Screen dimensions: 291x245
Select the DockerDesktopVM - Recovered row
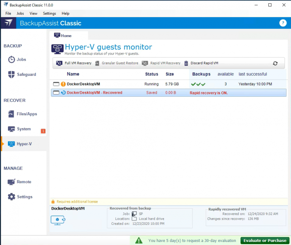pyautogui.click(x=94, y=93)
